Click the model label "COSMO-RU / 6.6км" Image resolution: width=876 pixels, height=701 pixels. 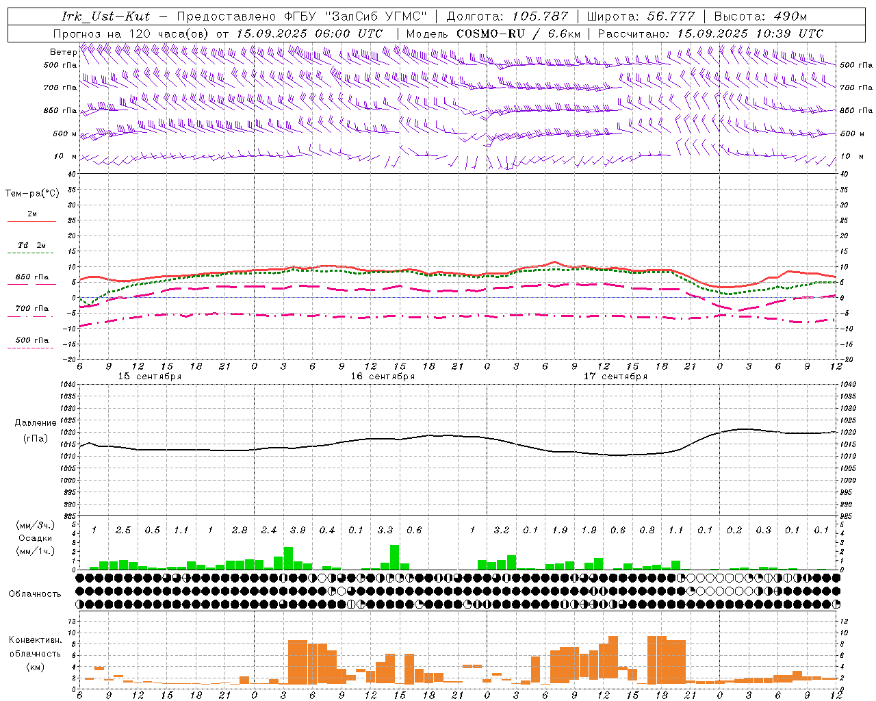click(518, 33)
